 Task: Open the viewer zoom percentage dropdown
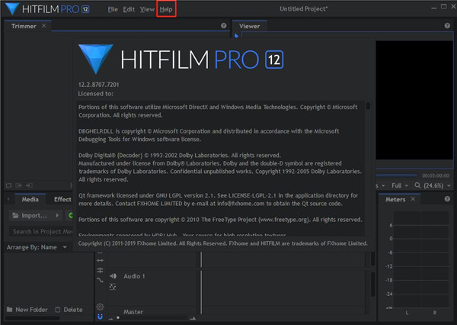433,185
